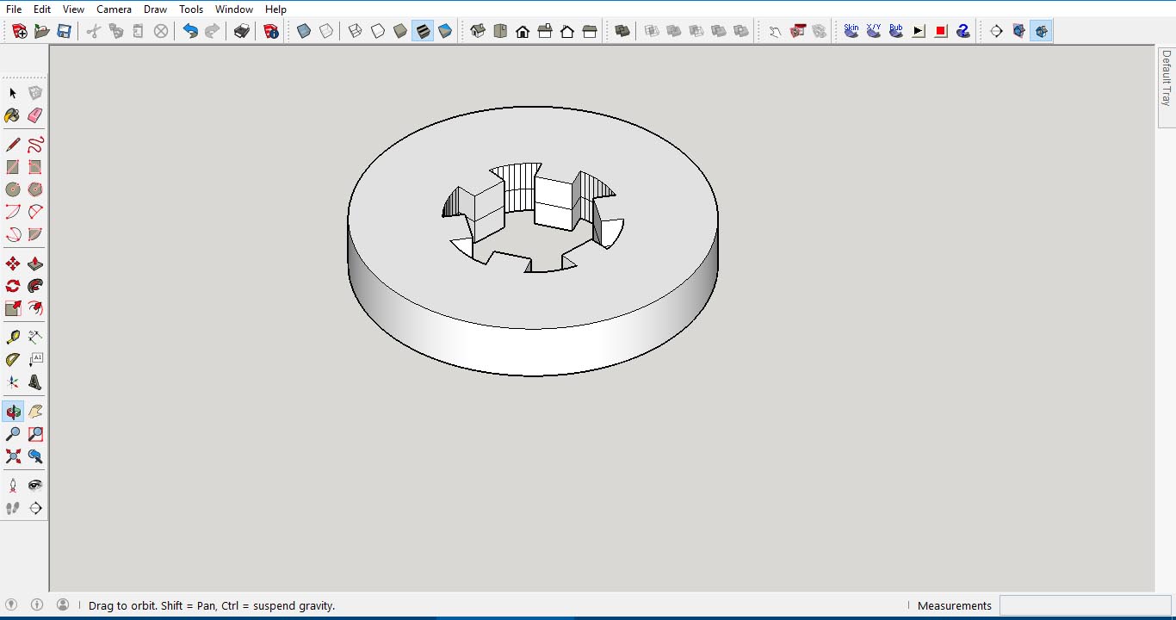Select the Push/Pull tool
The height and width of the screenshot is (620, 1176).
pyautogui.click(x=35, y=263)
